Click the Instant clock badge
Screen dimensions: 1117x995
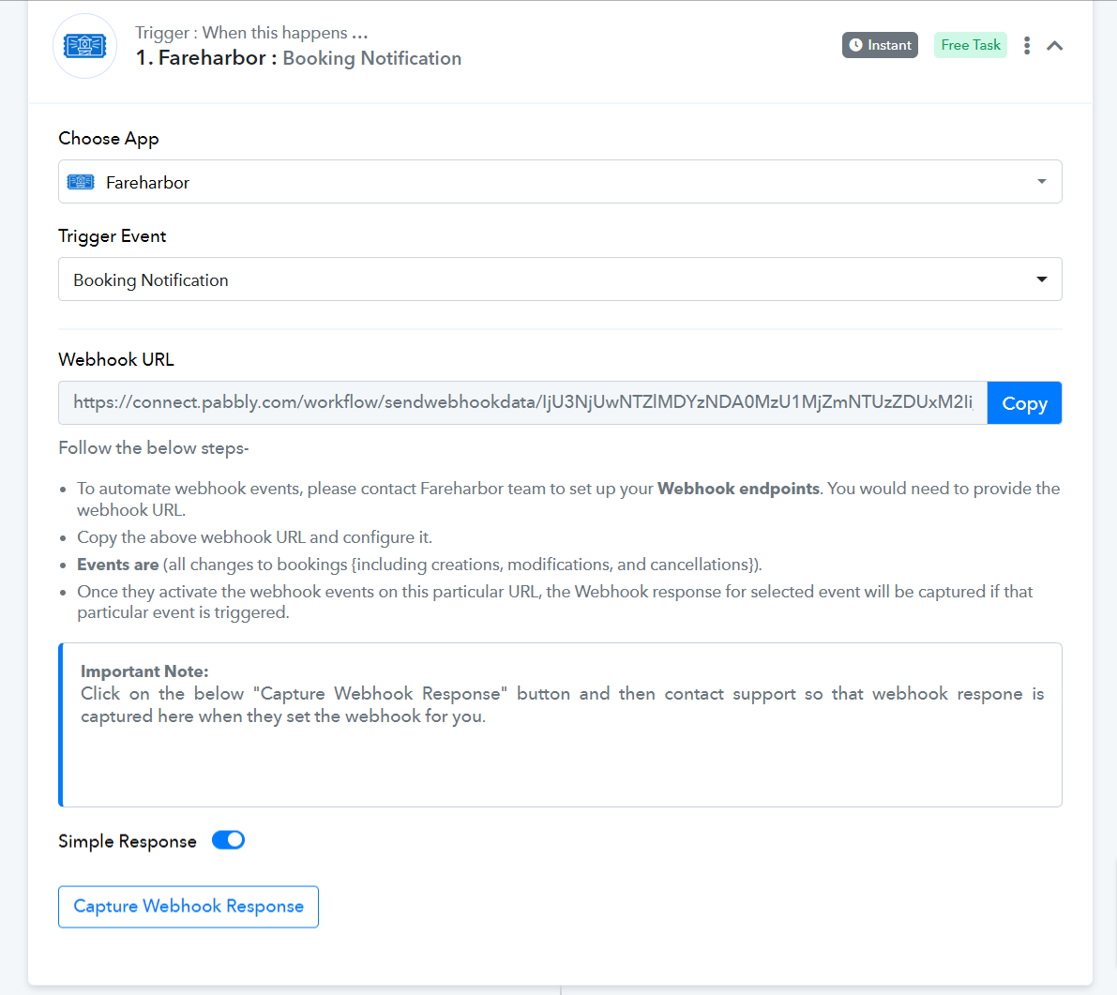click(x=880, y=45)
